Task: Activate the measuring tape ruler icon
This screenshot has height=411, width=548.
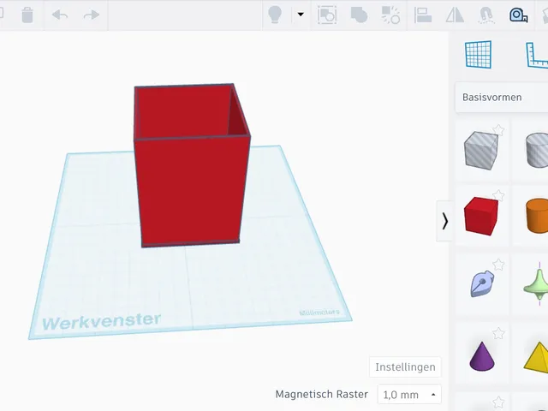Action: (x=518, y=15)
